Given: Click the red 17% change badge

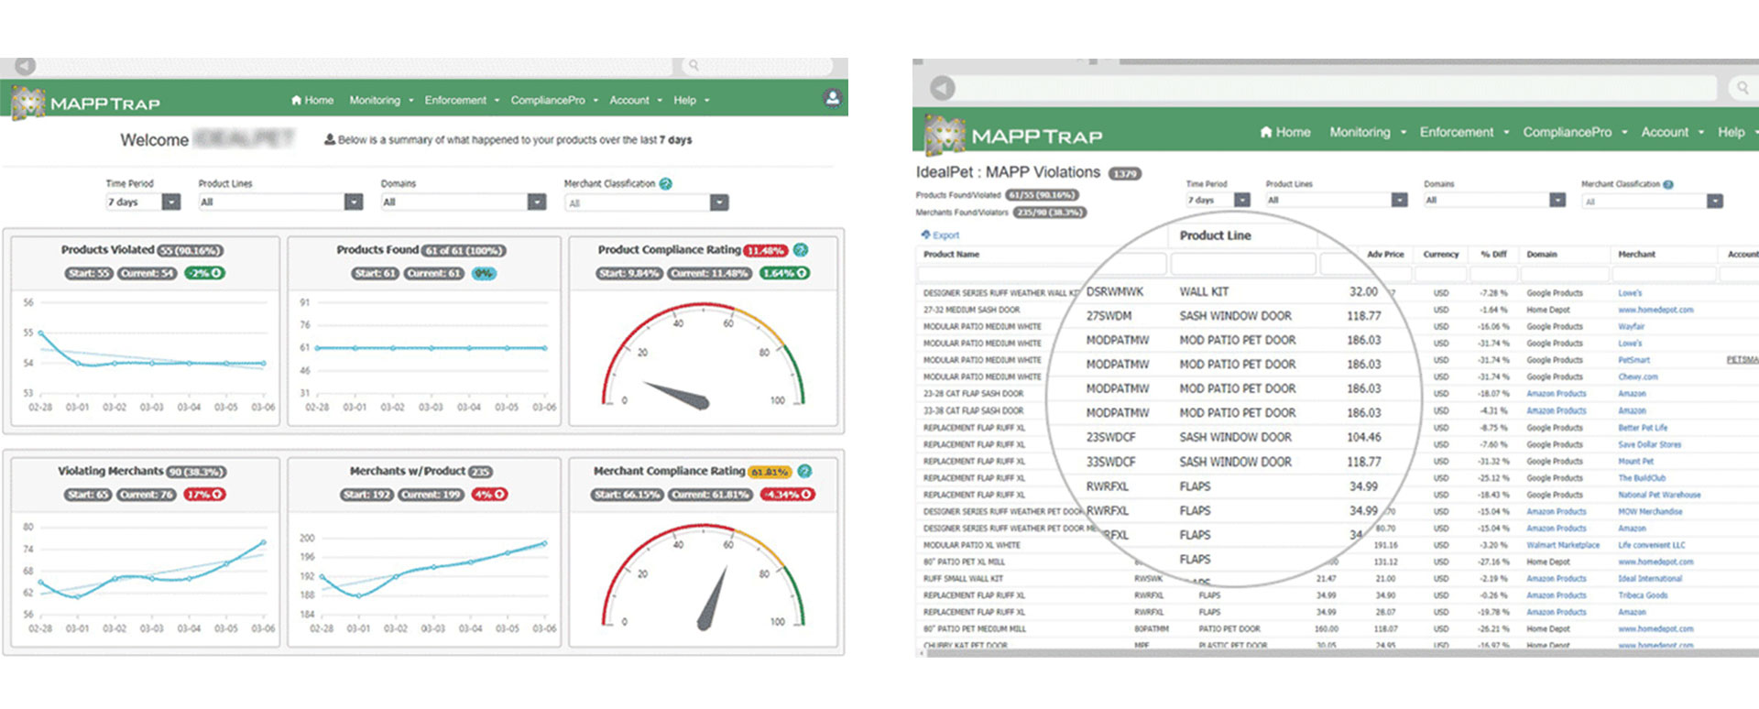Looking at the screenshot, I should tap(204, 495).
